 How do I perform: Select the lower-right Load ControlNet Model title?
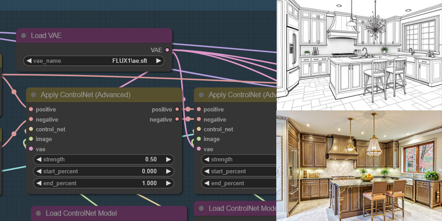235,208
